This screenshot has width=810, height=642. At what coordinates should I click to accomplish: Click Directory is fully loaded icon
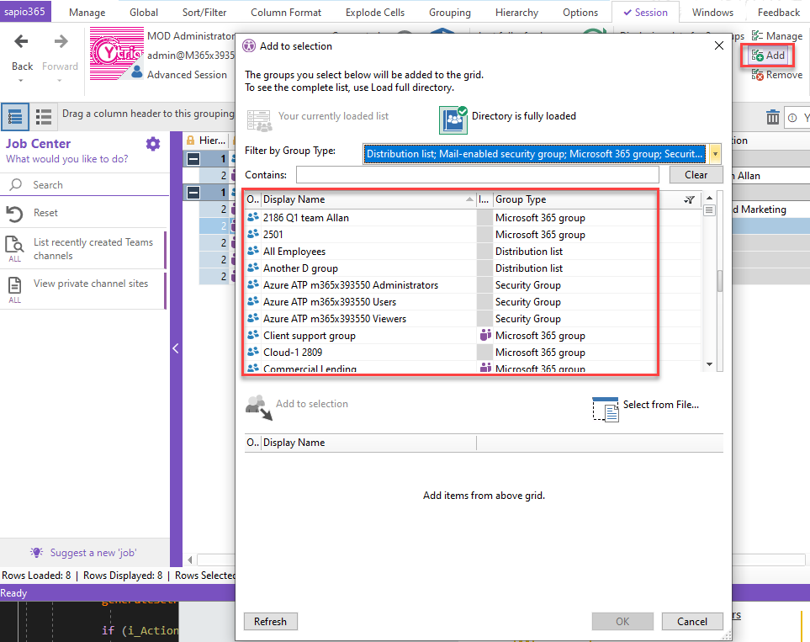pos(453,119)
